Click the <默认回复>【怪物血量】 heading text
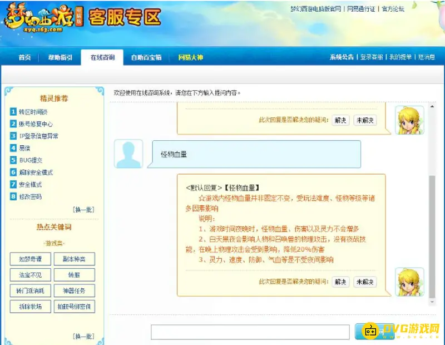 tap(222, 188)
